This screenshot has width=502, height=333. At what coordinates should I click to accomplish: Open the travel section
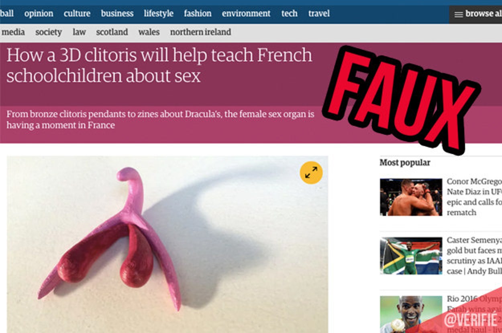tap(319, 14)
